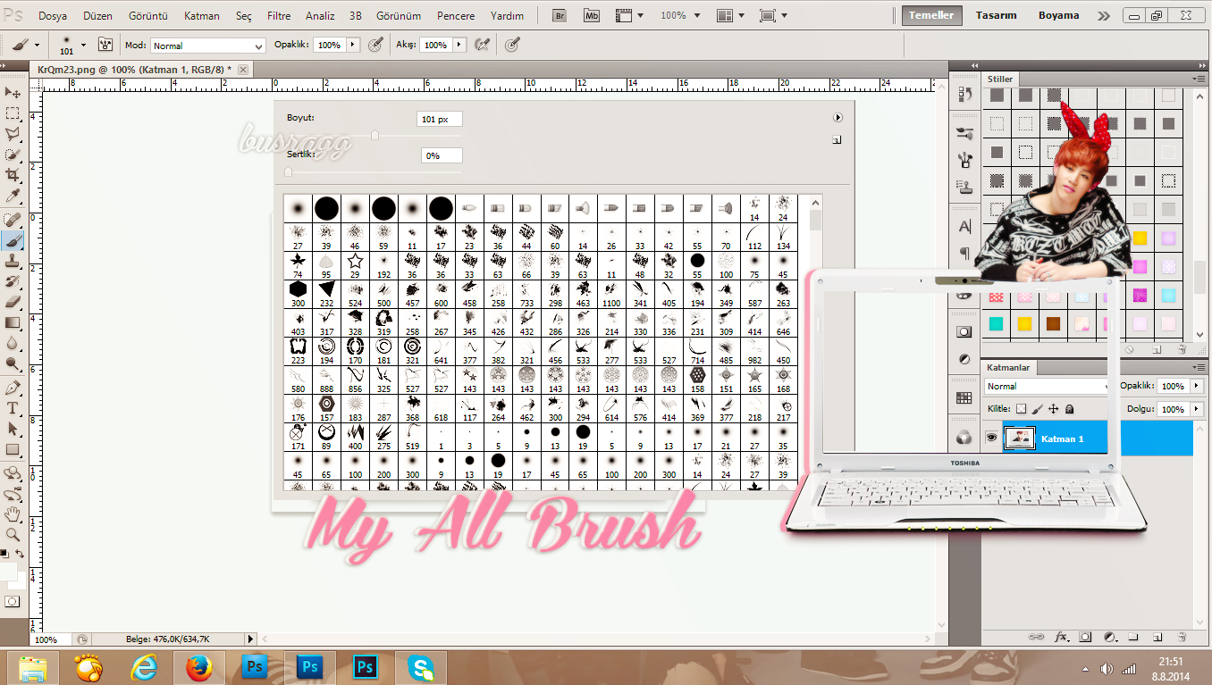Click the layer style fx icon
1212x685 pixels.
tap(1062, 638)
